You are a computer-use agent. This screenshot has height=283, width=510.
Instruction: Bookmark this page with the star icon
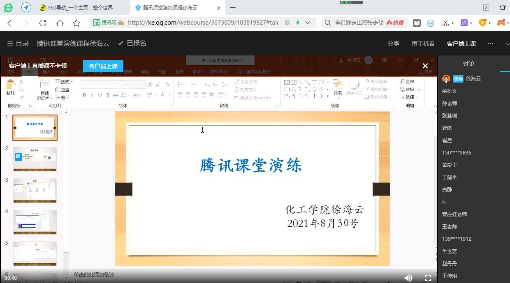coord(76,23)
